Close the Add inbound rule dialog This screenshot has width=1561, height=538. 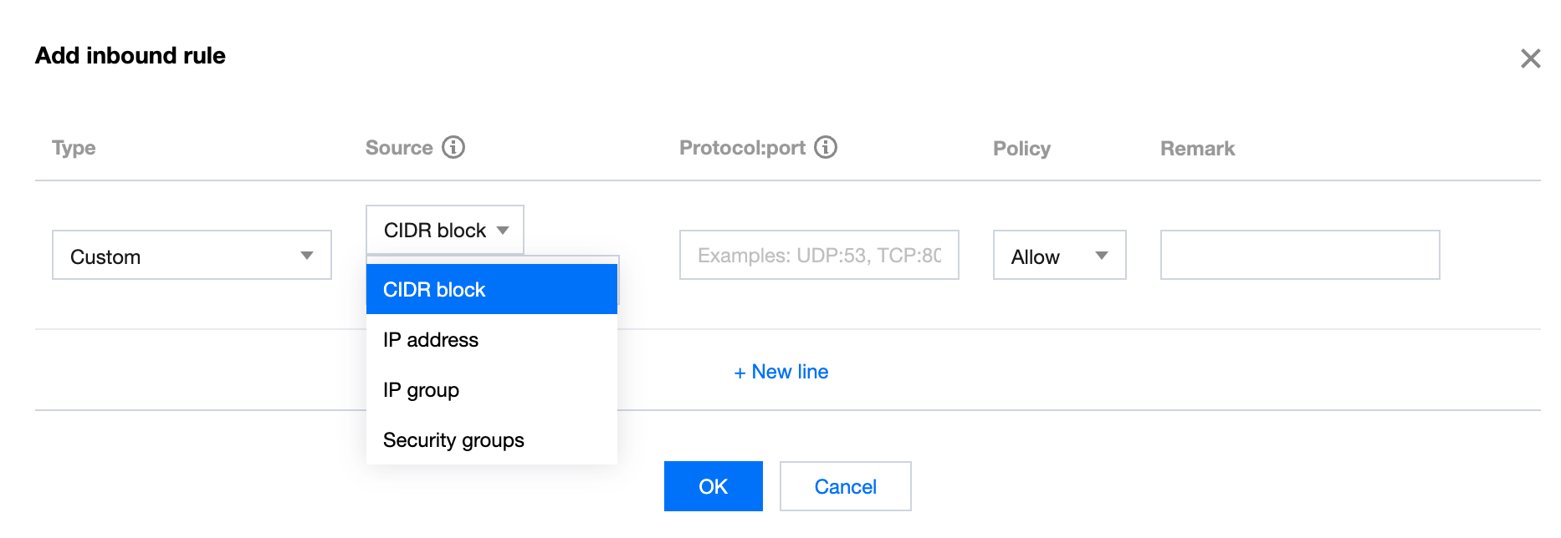point(1530,58)
